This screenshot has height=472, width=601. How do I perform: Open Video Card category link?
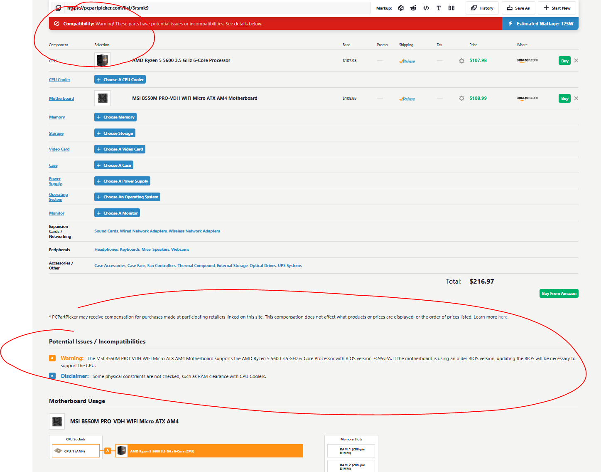click(59, 149)
